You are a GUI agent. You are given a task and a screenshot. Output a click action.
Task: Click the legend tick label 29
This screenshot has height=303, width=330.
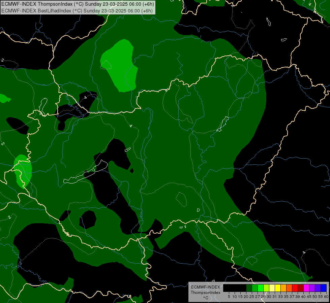point(263,297)
